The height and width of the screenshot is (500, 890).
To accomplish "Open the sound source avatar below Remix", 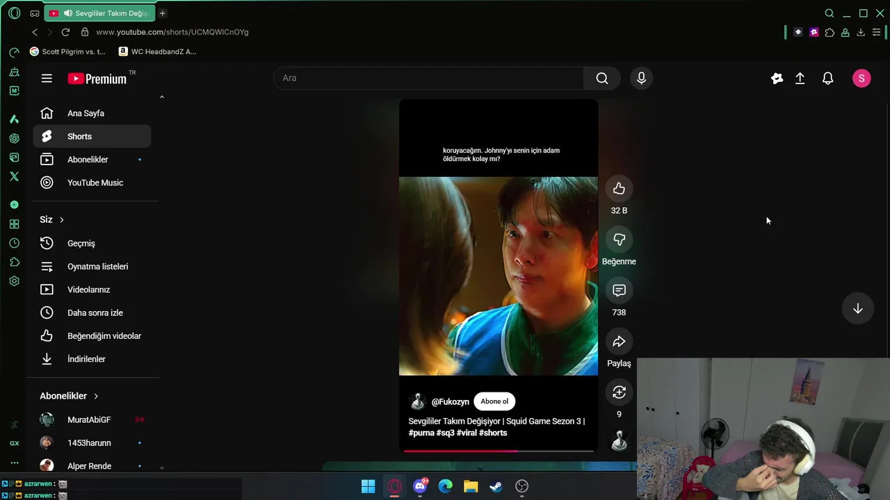I will pos(619,441).
